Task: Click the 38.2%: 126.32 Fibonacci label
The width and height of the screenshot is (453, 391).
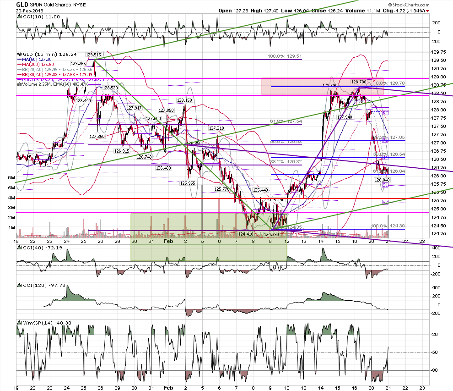Action: 286,161
